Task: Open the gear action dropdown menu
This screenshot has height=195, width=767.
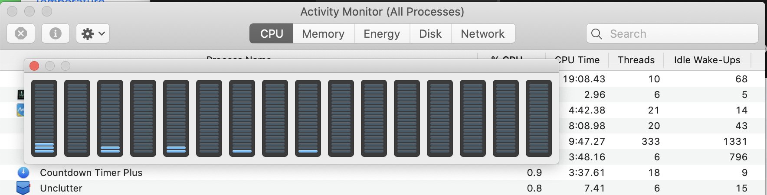Action: click(93, 33)
